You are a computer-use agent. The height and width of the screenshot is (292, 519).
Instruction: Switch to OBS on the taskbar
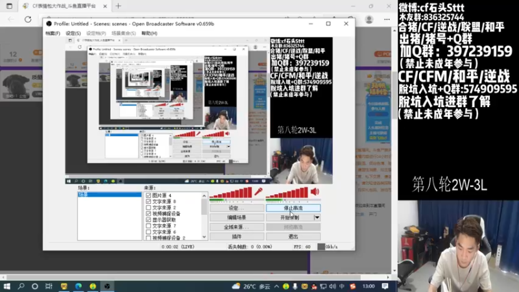pyautogui.click(x=107, y=286)
